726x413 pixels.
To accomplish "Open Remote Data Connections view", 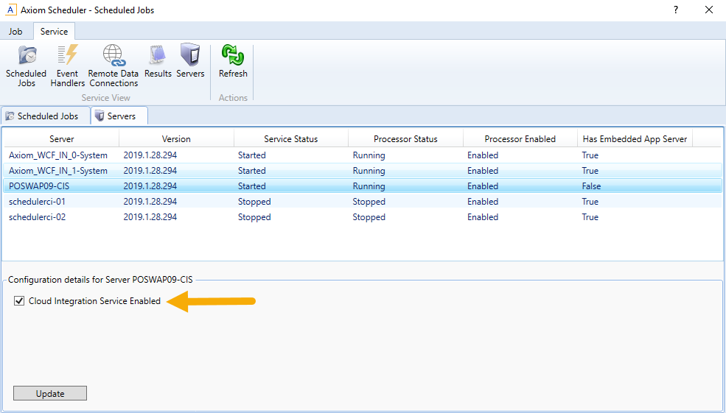I will [114, 66].
